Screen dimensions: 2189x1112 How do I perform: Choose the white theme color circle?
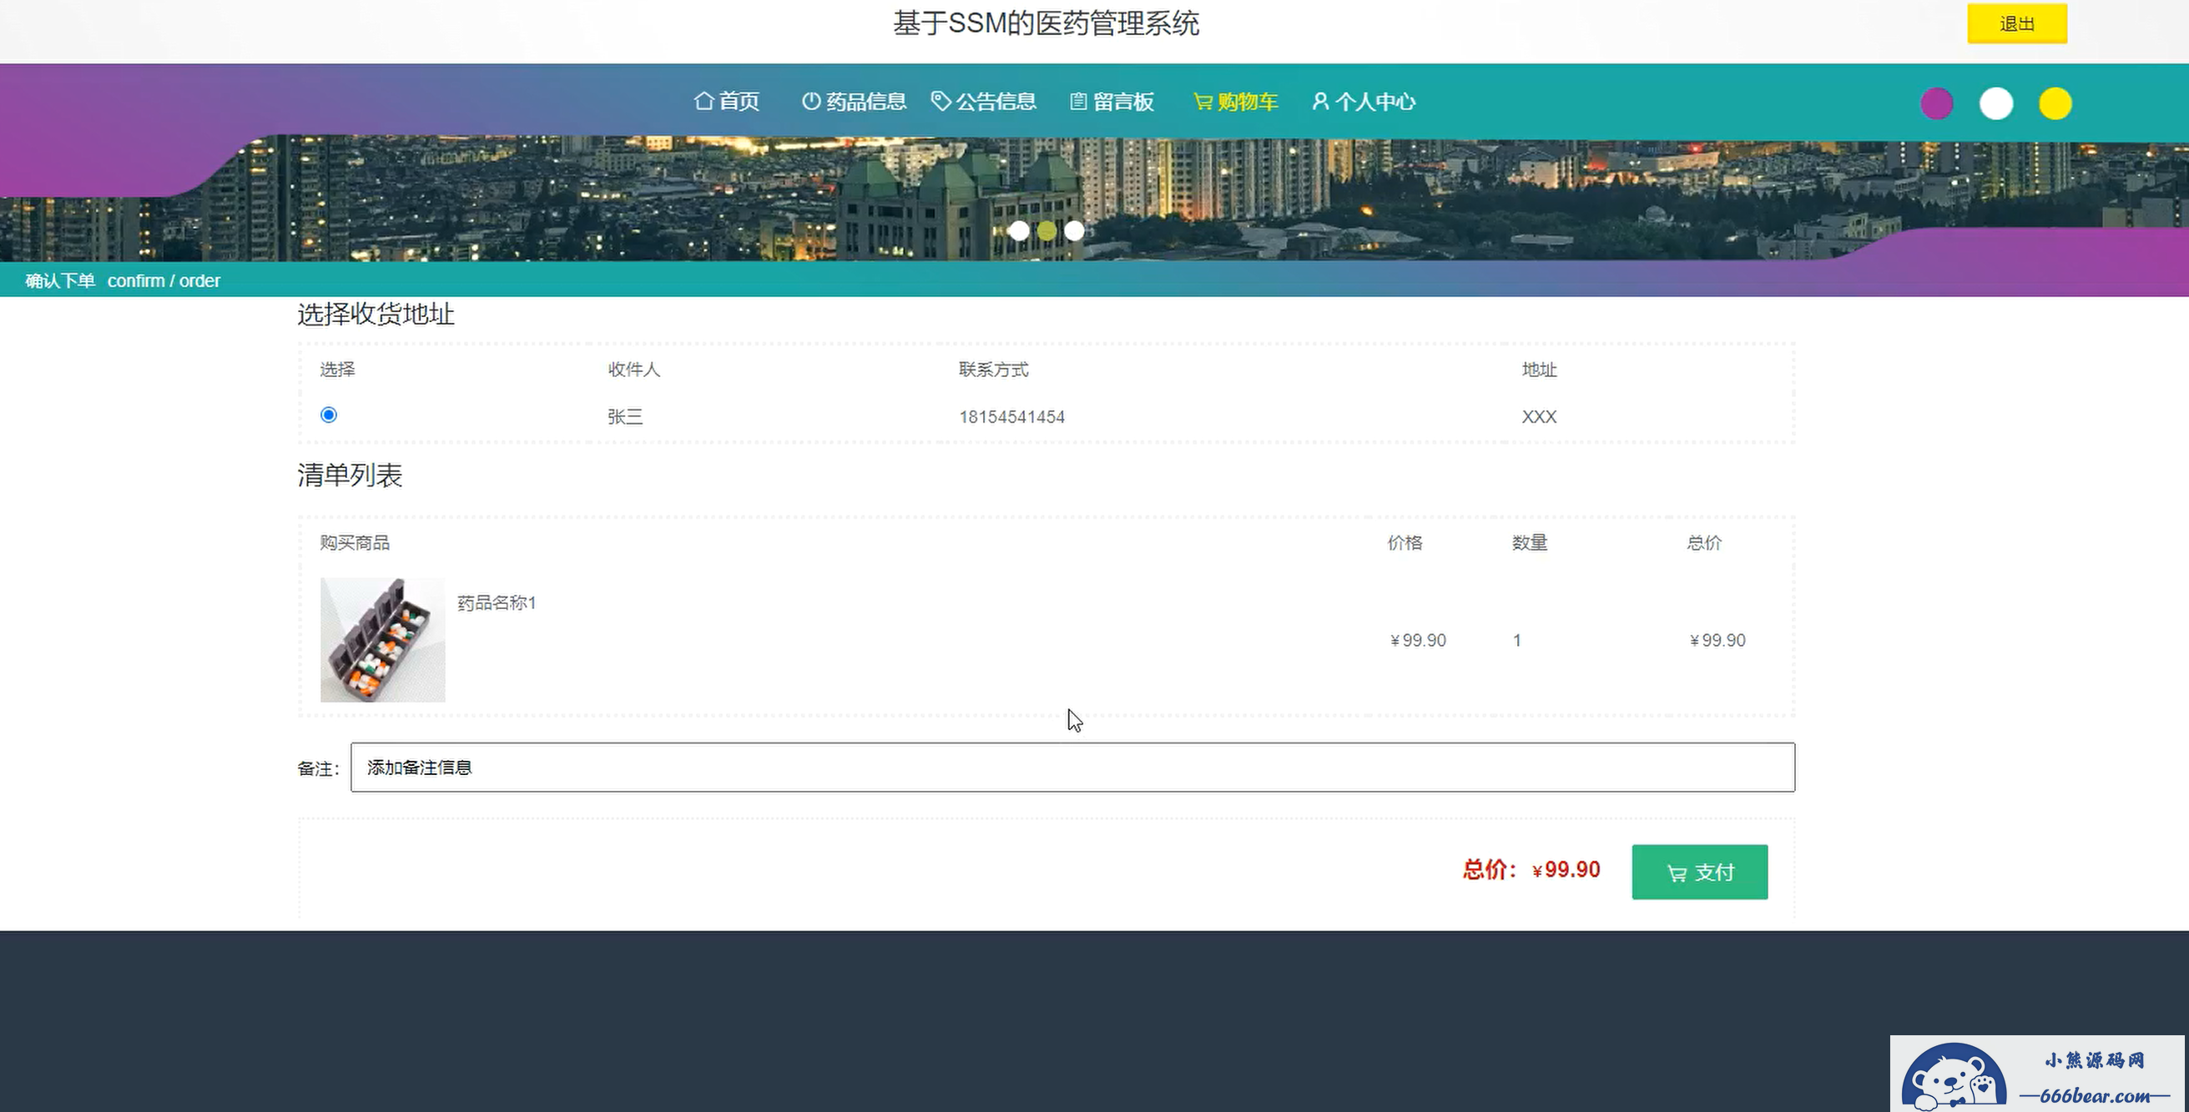(x=1996, y=103)
